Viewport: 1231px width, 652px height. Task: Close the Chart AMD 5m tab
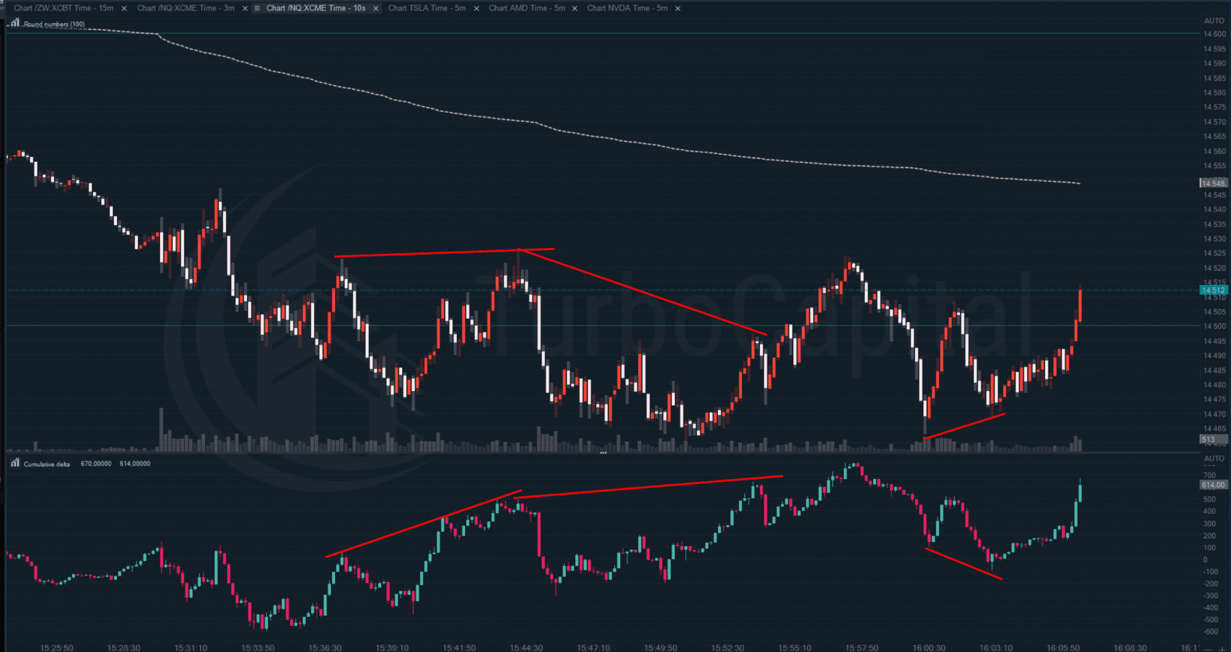[x=574, y=8]
